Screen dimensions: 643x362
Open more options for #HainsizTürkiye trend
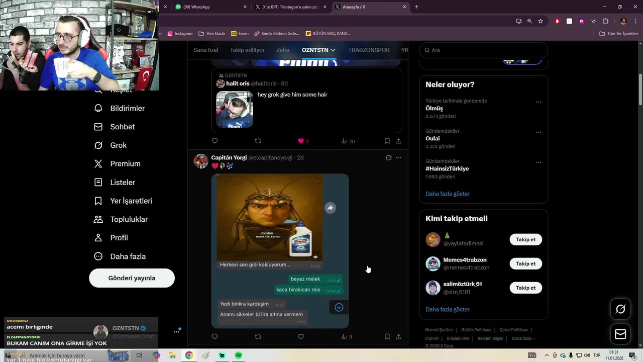(x=539, y=162)
